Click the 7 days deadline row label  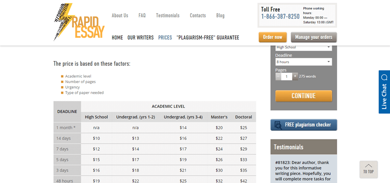(62, 149)
